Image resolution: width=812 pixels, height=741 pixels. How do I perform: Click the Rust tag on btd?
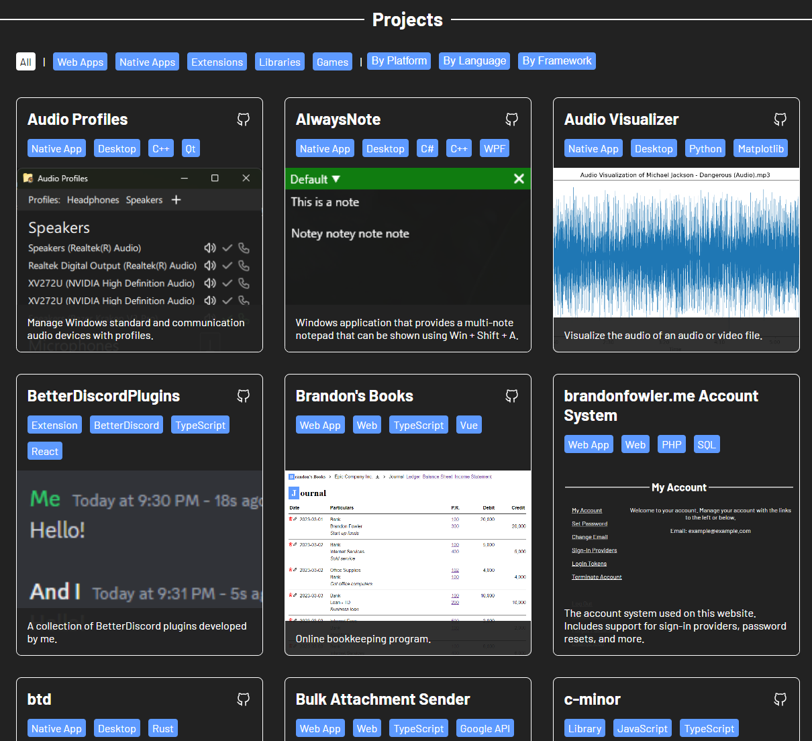point(163,728)
